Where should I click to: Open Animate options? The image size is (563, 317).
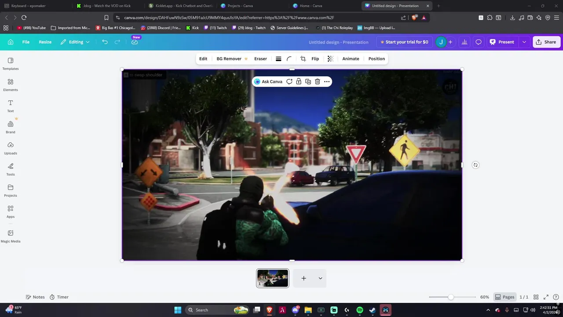(351, 59)
